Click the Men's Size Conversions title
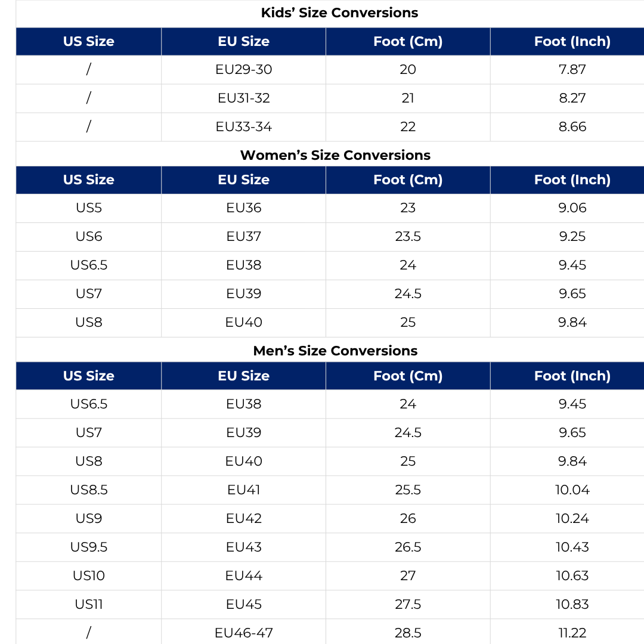This screenshot has width=644, height=644. click(335, 351)
